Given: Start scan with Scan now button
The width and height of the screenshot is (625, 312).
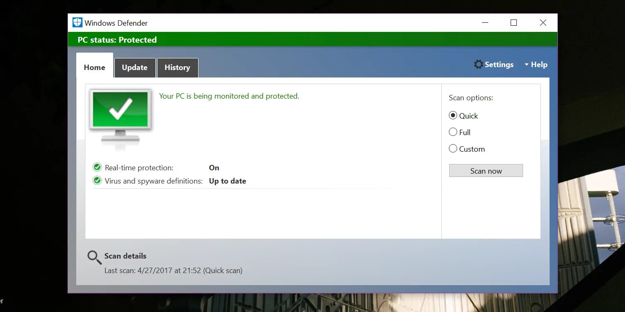Looking at the screenshot, I should click(486, 171).
